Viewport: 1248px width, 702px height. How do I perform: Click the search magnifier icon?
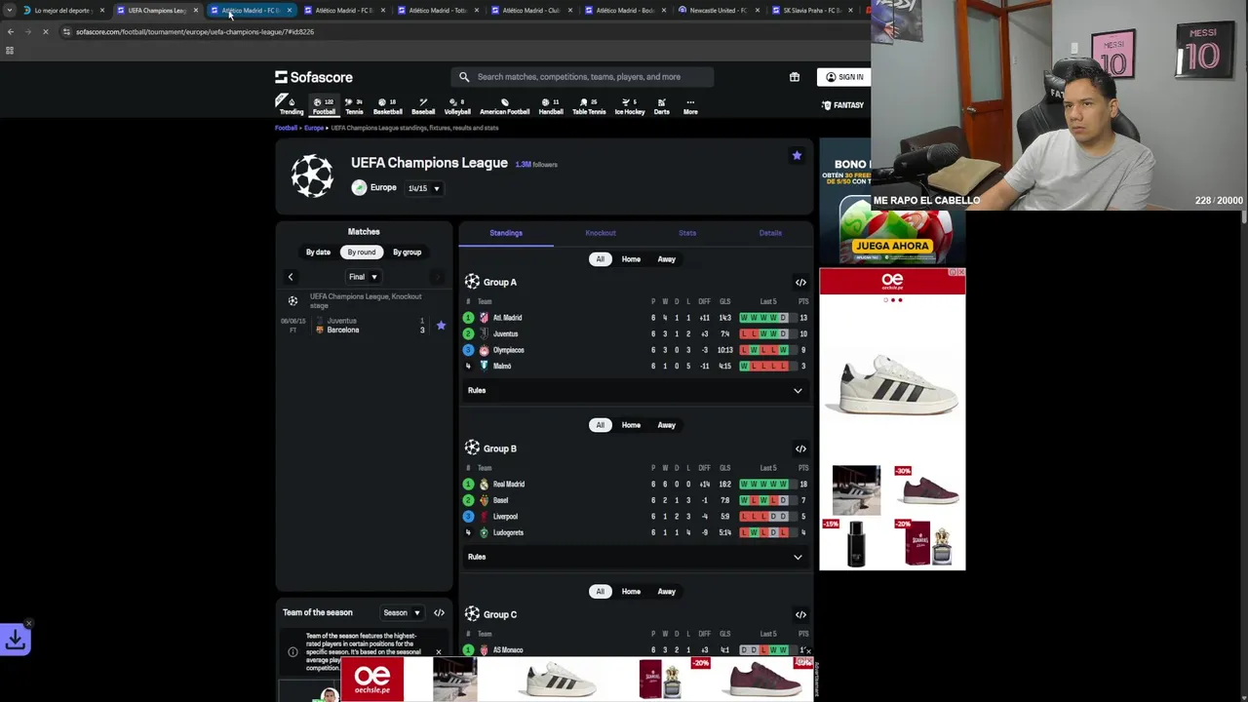464,77
